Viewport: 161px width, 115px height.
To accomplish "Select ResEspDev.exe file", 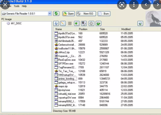I will pyautogui.click(x=67, y=60).
